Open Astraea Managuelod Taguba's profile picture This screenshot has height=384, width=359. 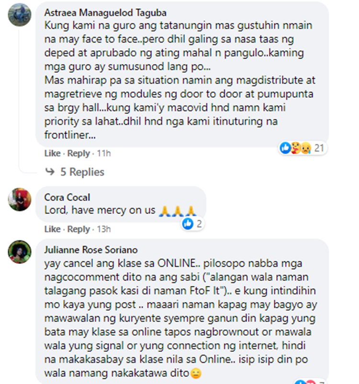[x=20, y=15]
